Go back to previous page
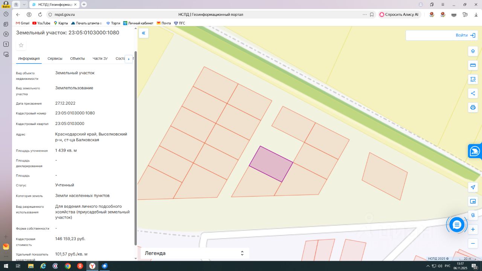Screen dimensions: 482x271 pyautogui.click(x=18, y=15)
